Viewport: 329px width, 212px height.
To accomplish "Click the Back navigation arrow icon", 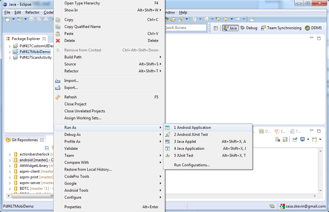I will (x=226, y=19).
